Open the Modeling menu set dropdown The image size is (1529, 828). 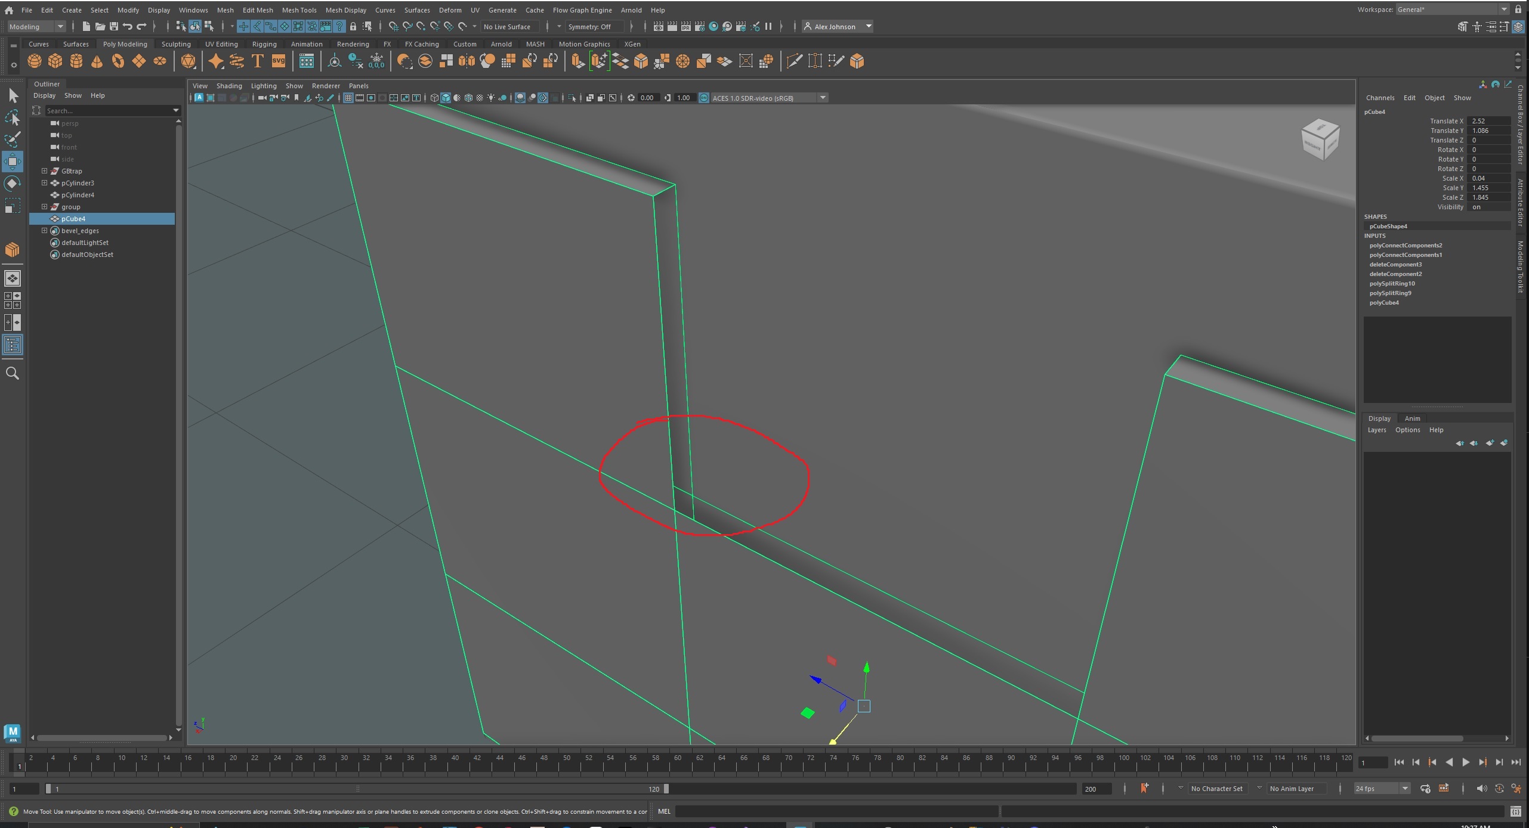point(36,26)
